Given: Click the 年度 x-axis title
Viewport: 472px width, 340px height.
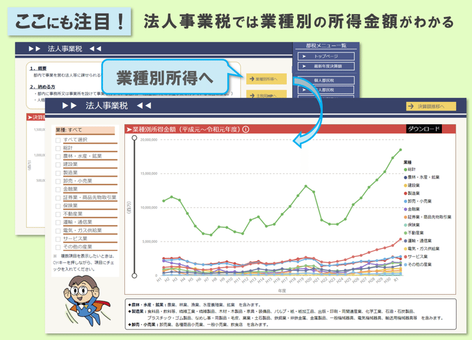Looking at the screenshot, I should click(282, 291).
